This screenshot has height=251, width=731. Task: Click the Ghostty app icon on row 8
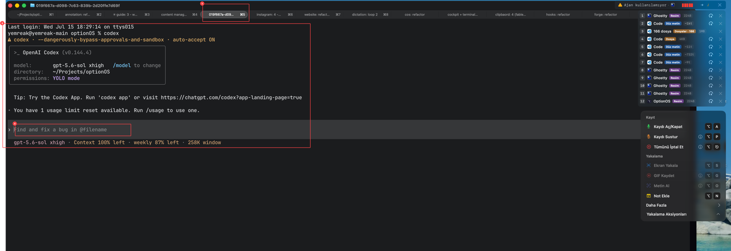[x=649, y=70]
